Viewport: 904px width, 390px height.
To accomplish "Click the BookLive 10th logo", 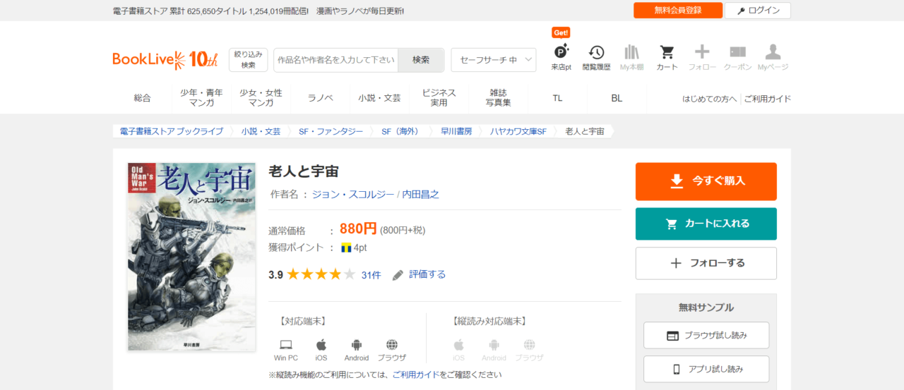I will point(165,60).
